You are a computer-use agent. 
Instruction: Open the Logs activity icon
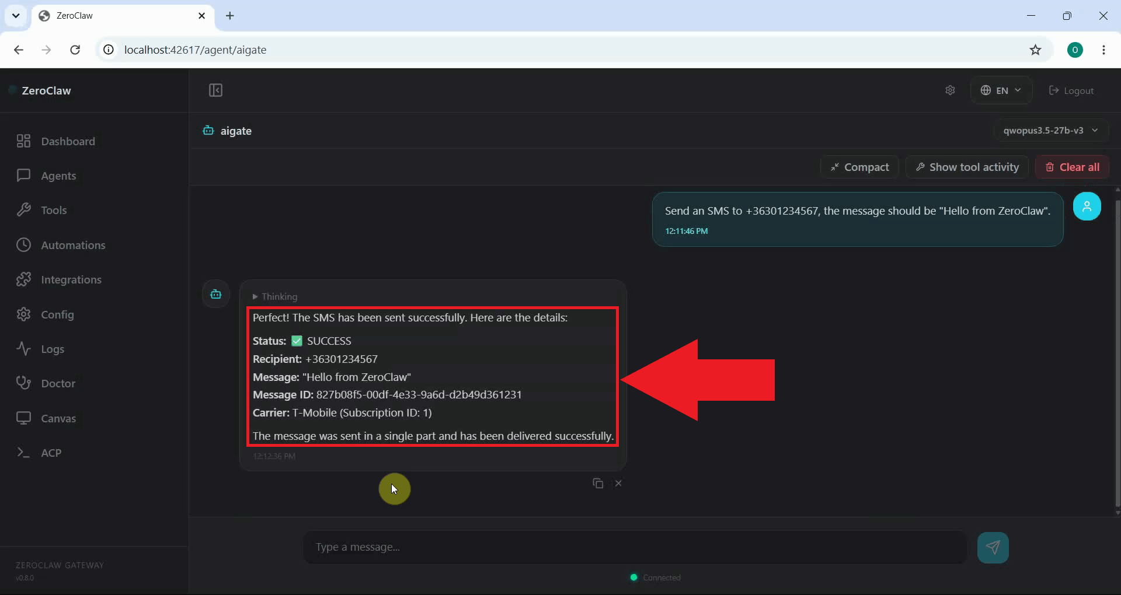23,349
